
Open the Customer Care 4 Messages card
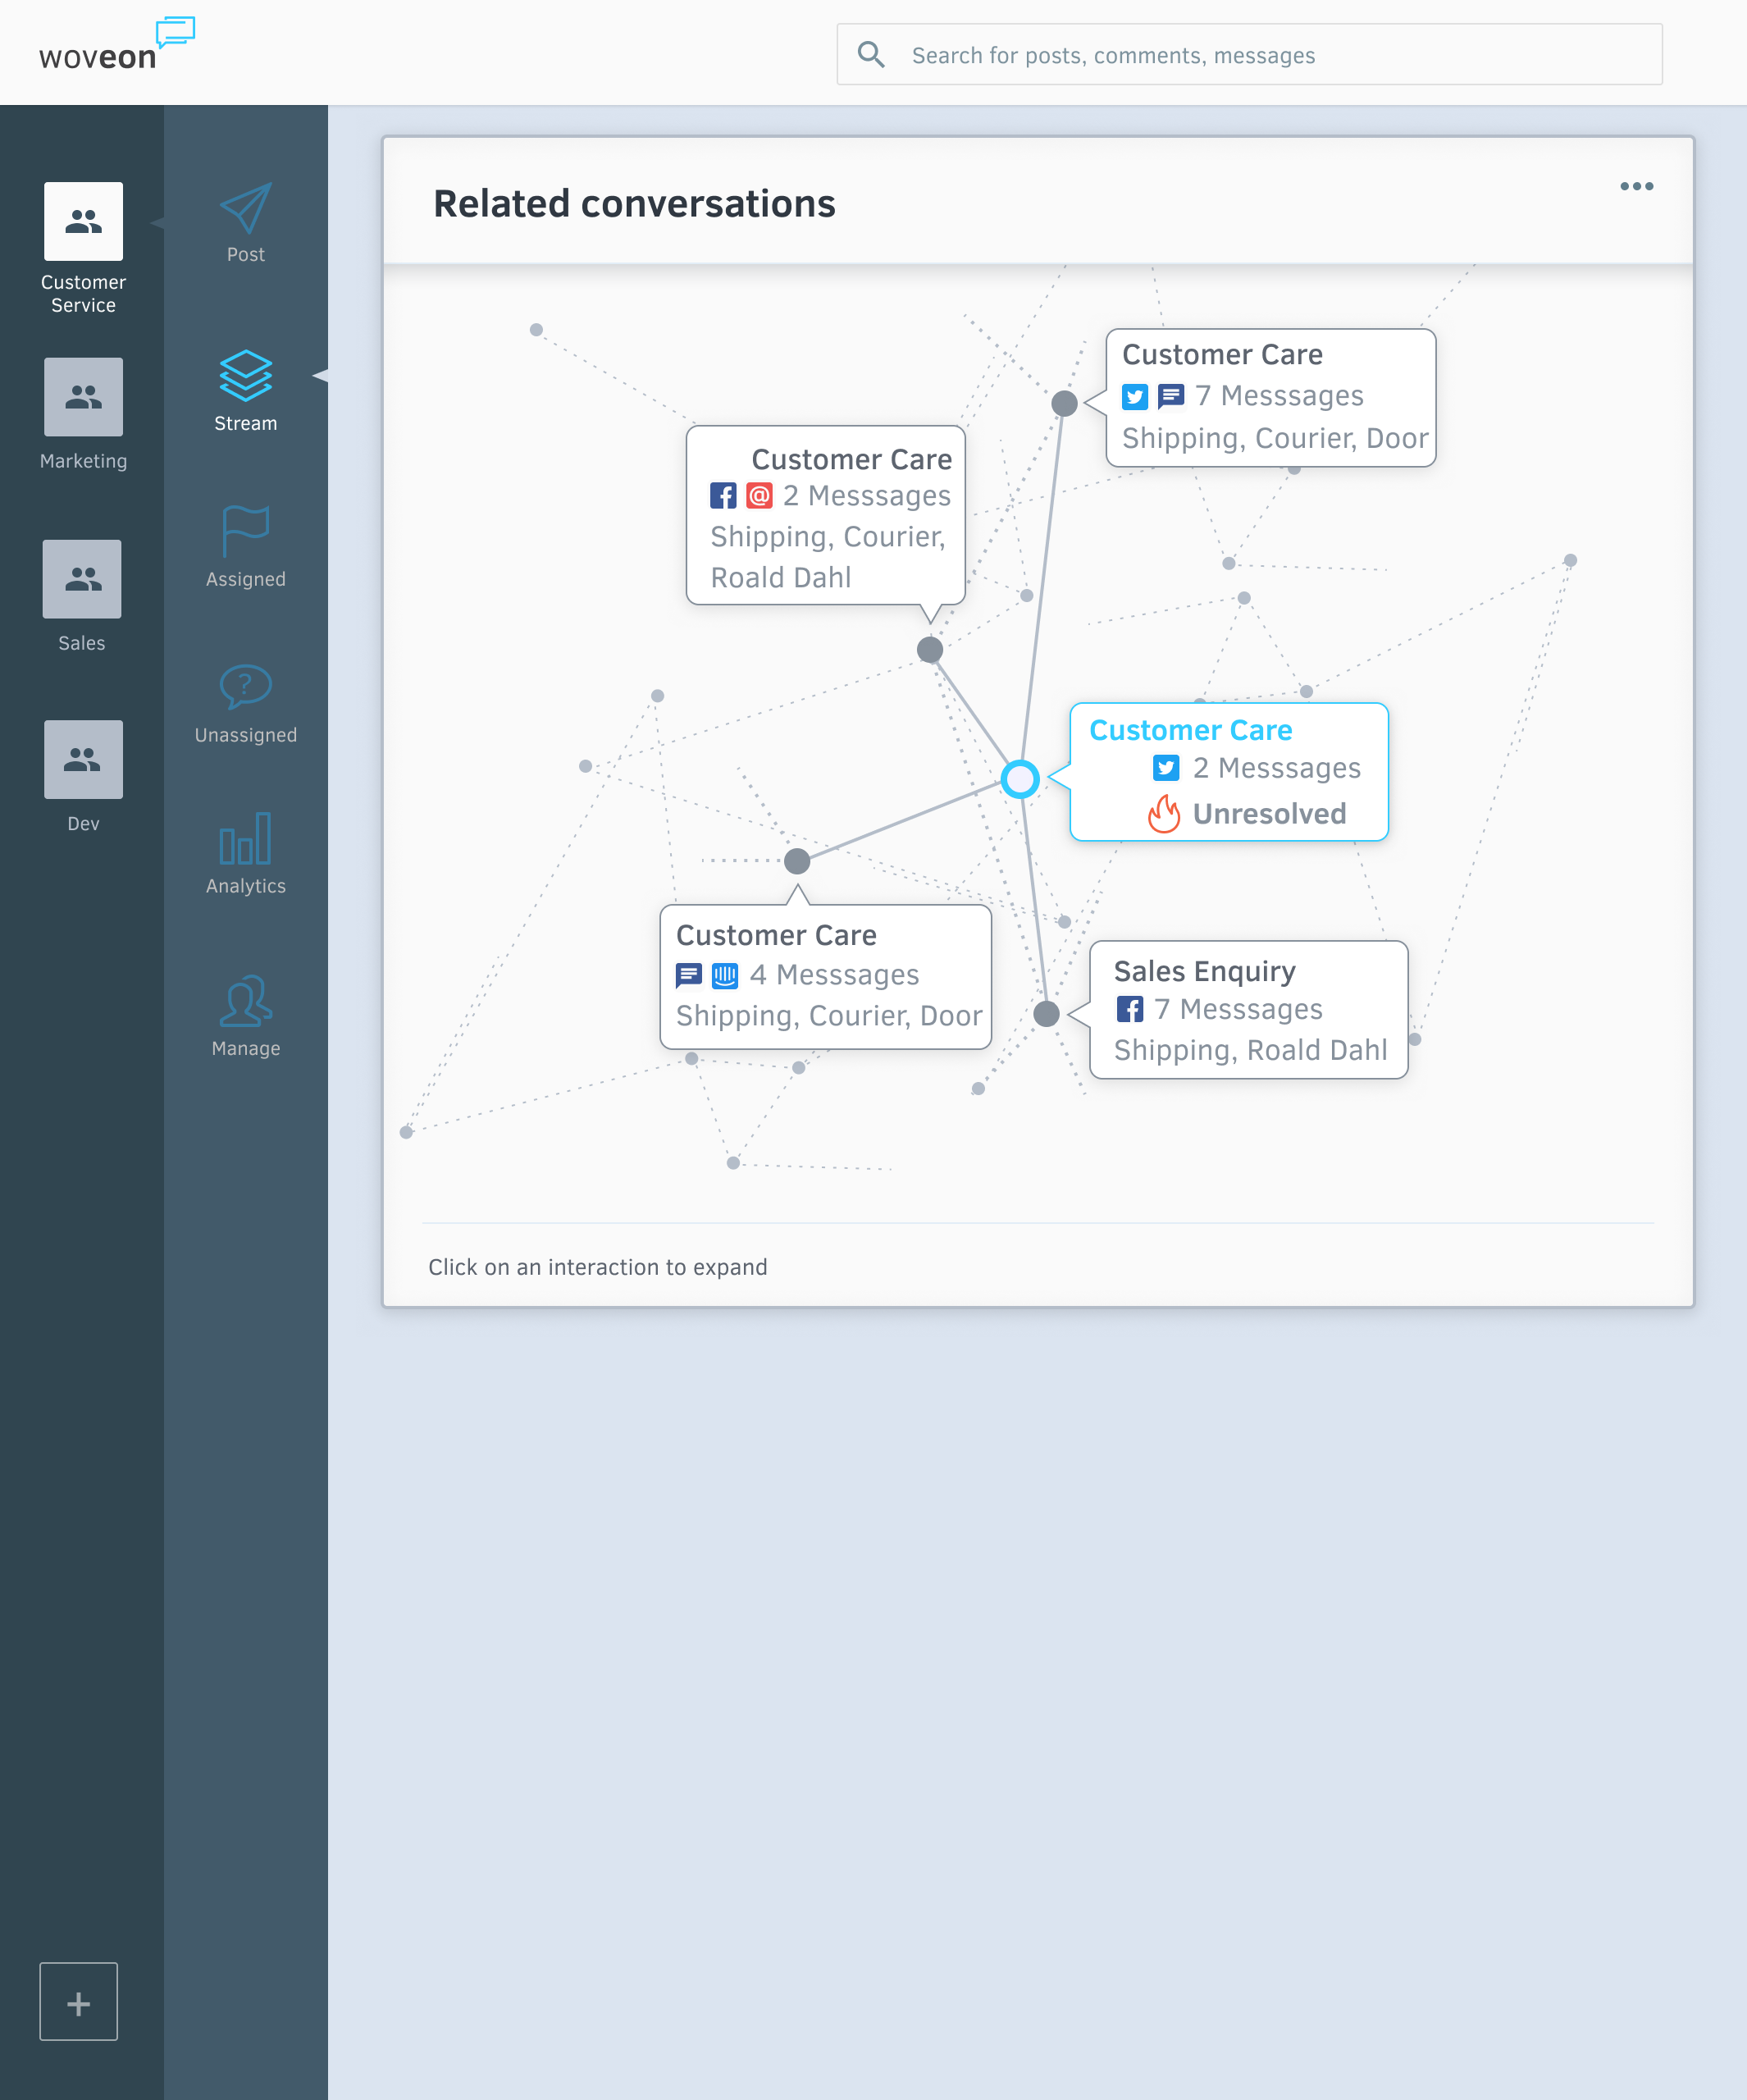click(826, 977)
